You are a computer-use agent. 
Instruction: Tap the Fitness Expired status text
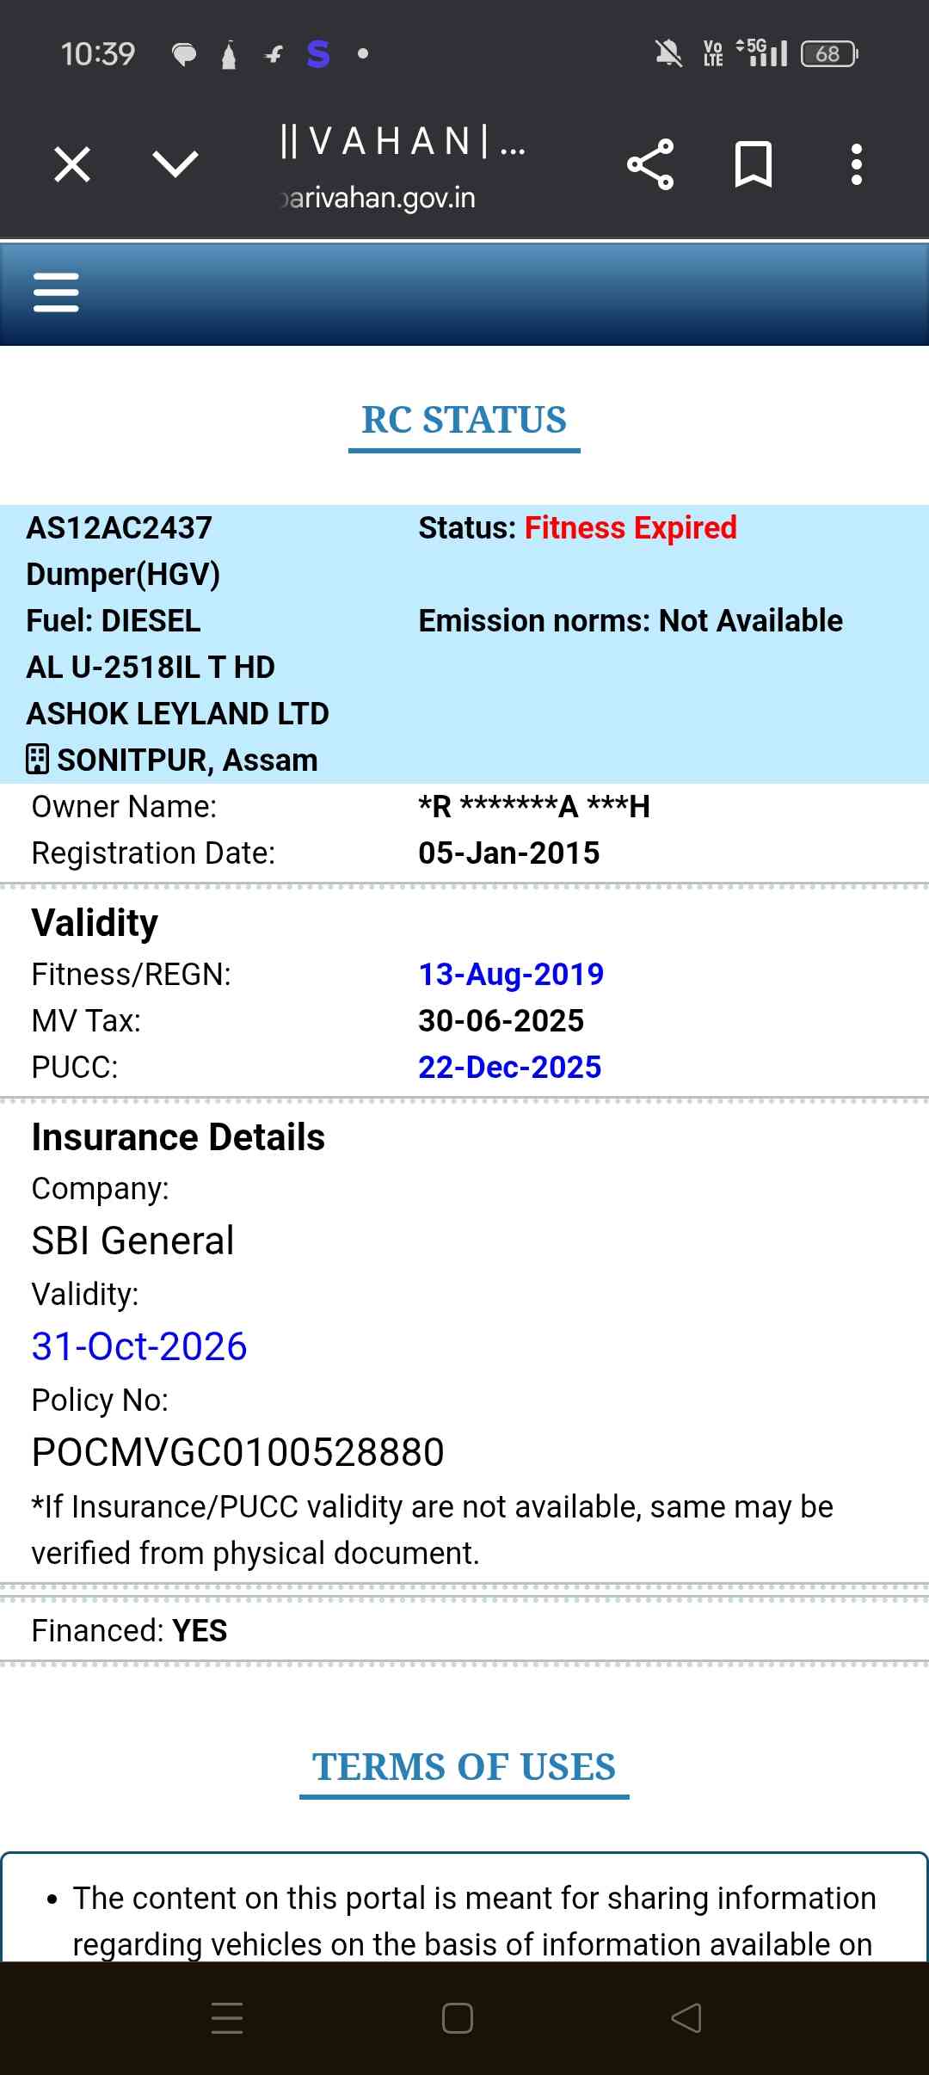[631, 527]
